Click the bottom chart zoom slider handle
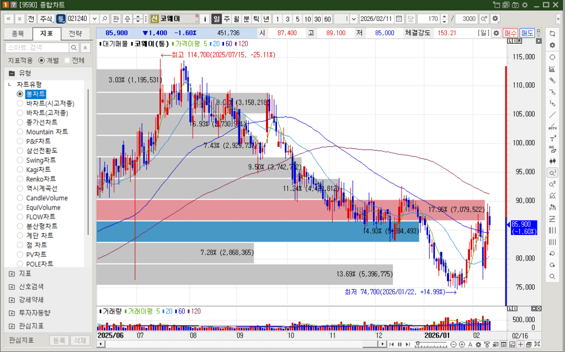The height and width of the screenshot is (352, 565). (417, 344)
